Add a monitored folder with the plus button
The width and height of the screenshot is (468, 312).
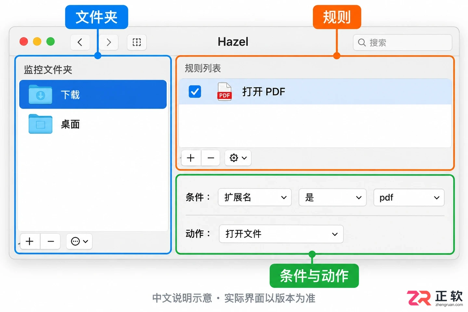[30, 241]
